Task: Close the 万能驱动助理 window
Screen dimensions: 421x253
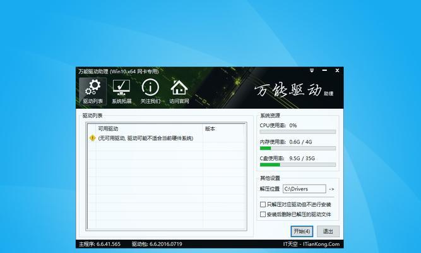Action: click(337, 70)
